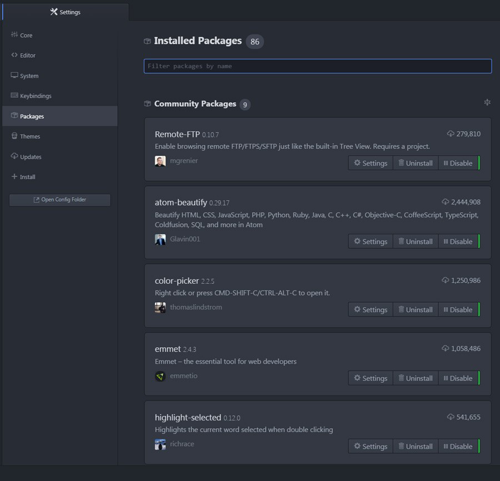Open the Editor settings section
The height and width of the screenshot is (481, 500).
(x=59, y=55)
